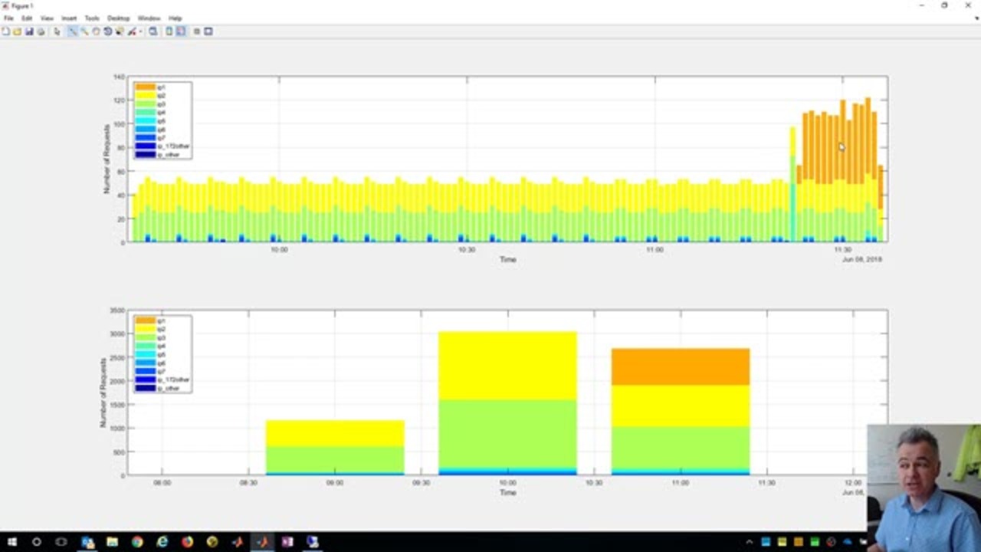Viewport: 981px width, 552px height.
Task: Select the Rotate 3D tool
Action: point(107,31)
